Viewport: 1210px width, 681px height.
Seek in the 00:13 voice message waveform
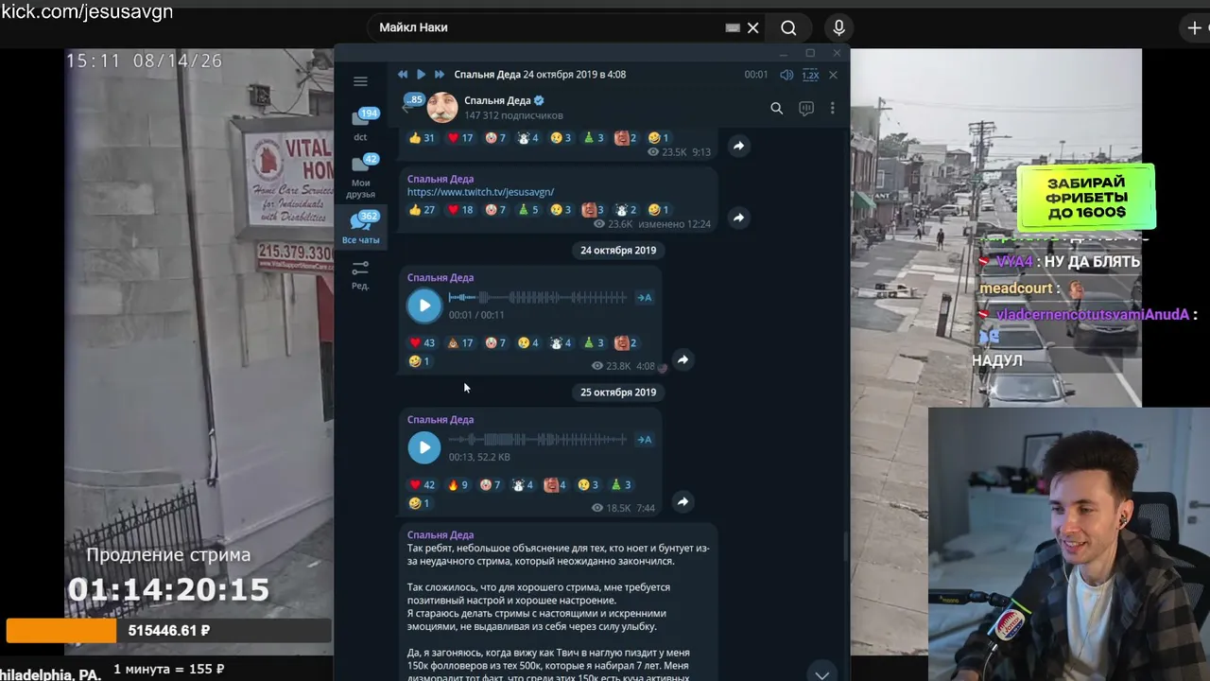pyautogui.click(x=537, y=440)
